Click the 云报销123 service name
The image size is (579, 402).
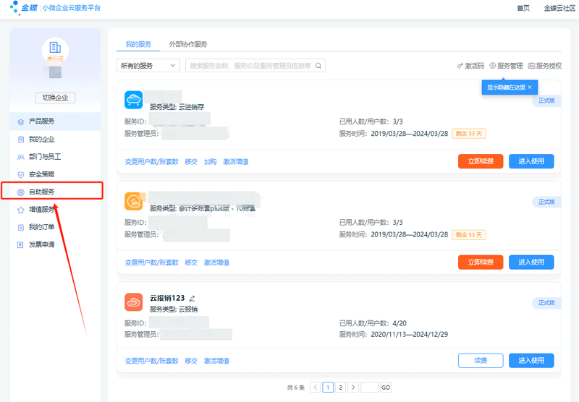pos(167,298)
